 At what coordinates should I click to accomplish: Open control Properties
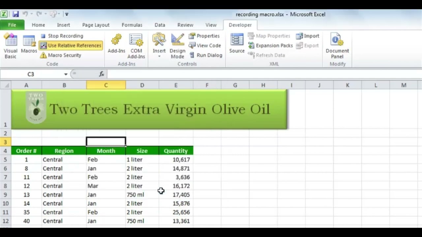(x=204, y=36)
